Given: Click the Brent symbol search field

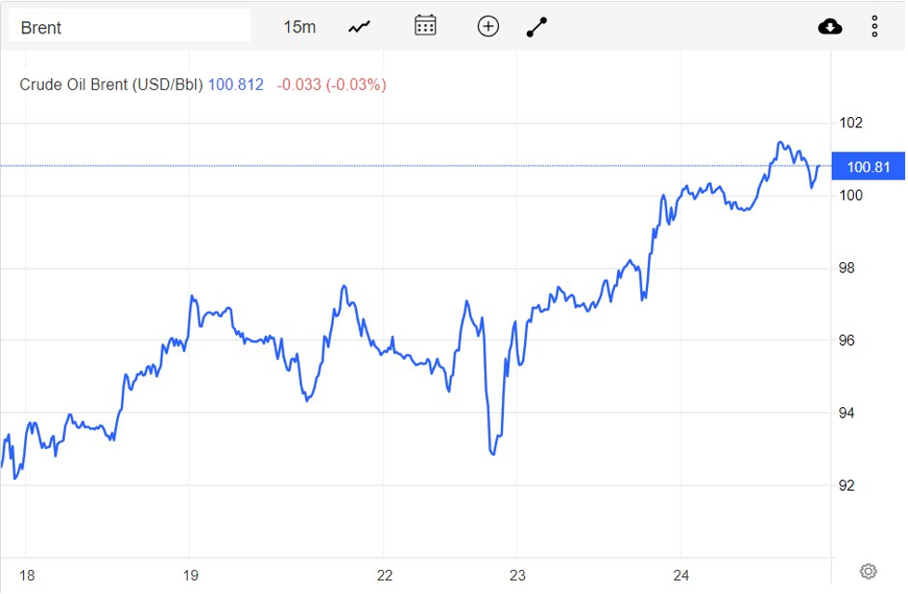Looking at the screenshot, I should (128, 27).
